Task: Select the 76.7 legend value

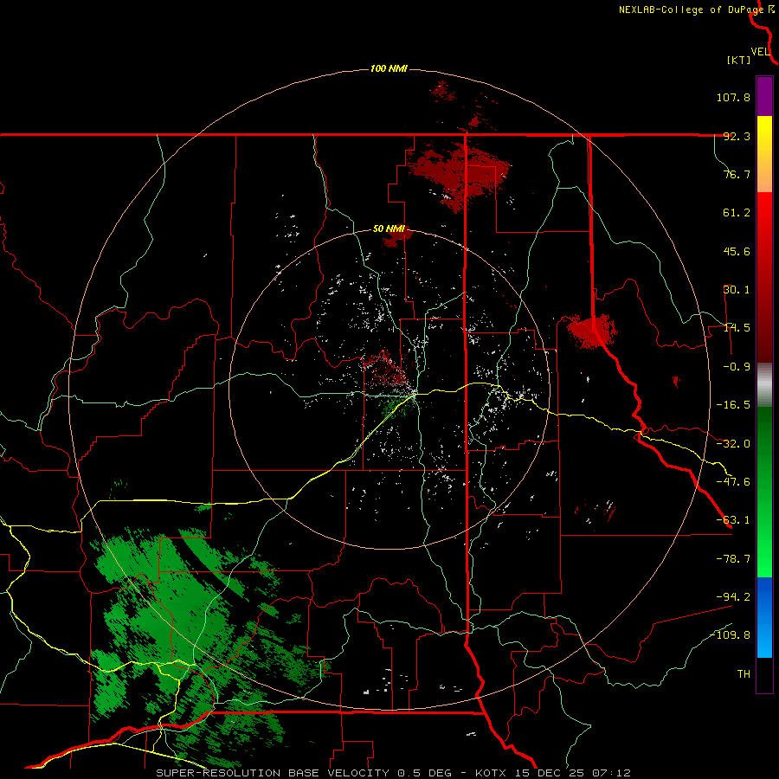Action: pos(737,174)
